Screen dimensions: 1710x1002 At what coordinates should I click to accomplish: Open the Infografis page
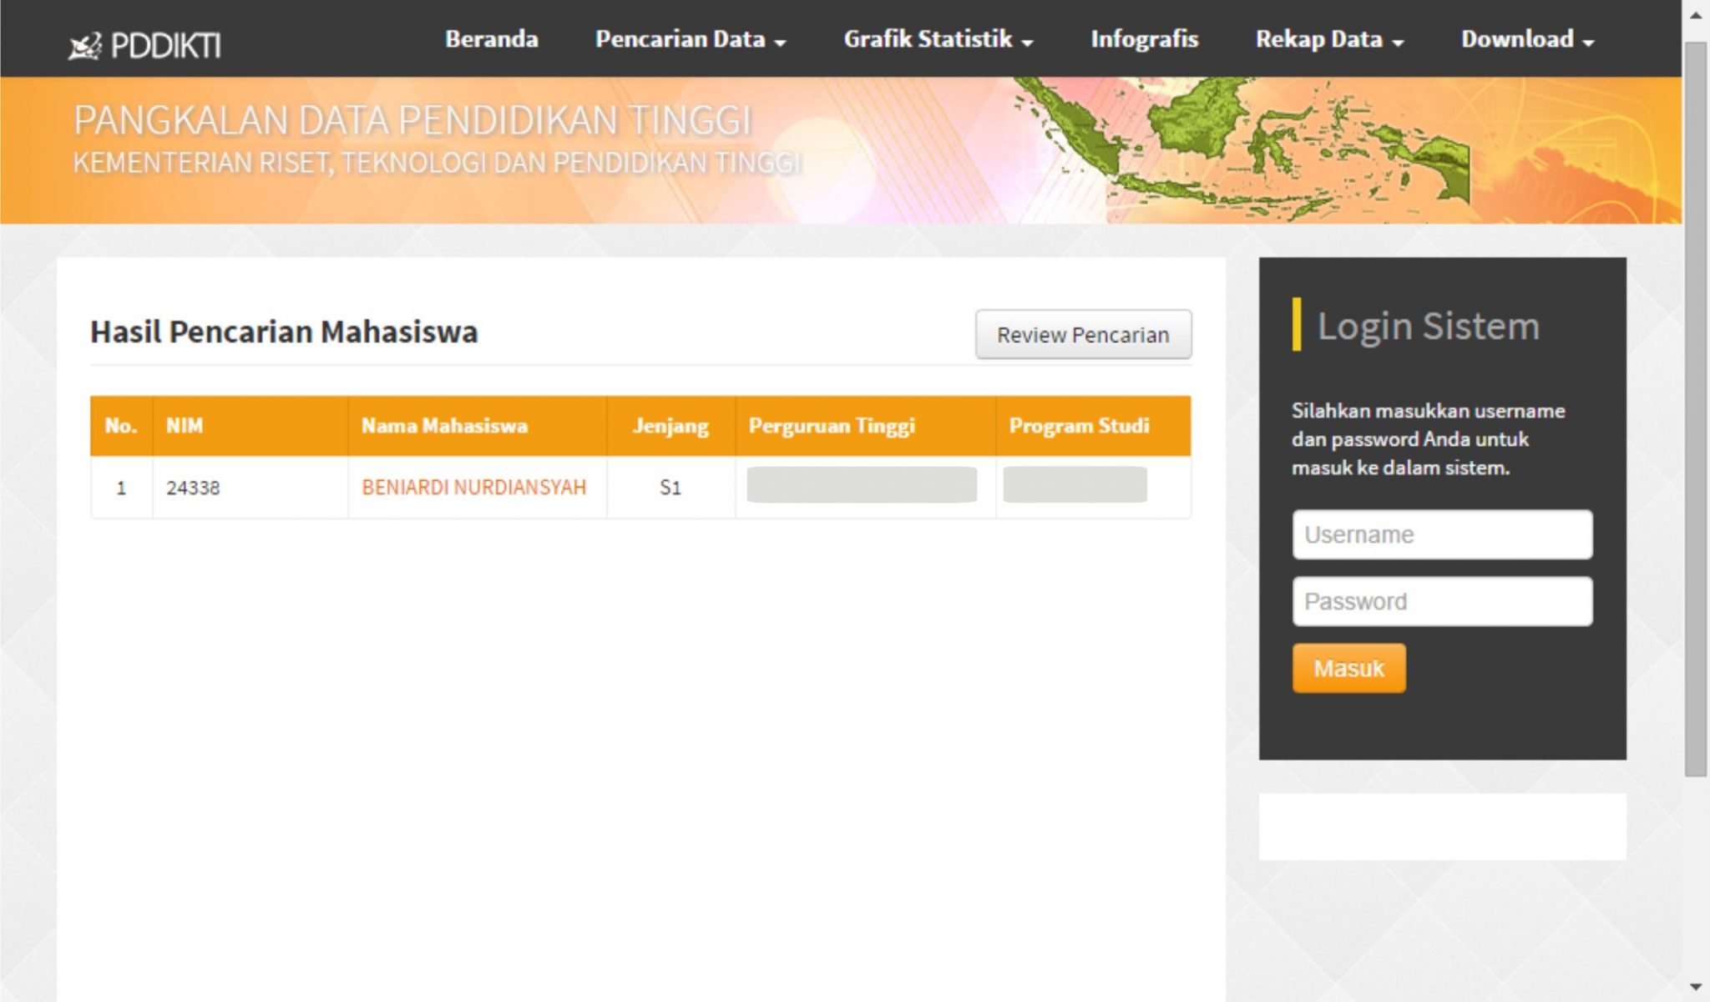1144,39
